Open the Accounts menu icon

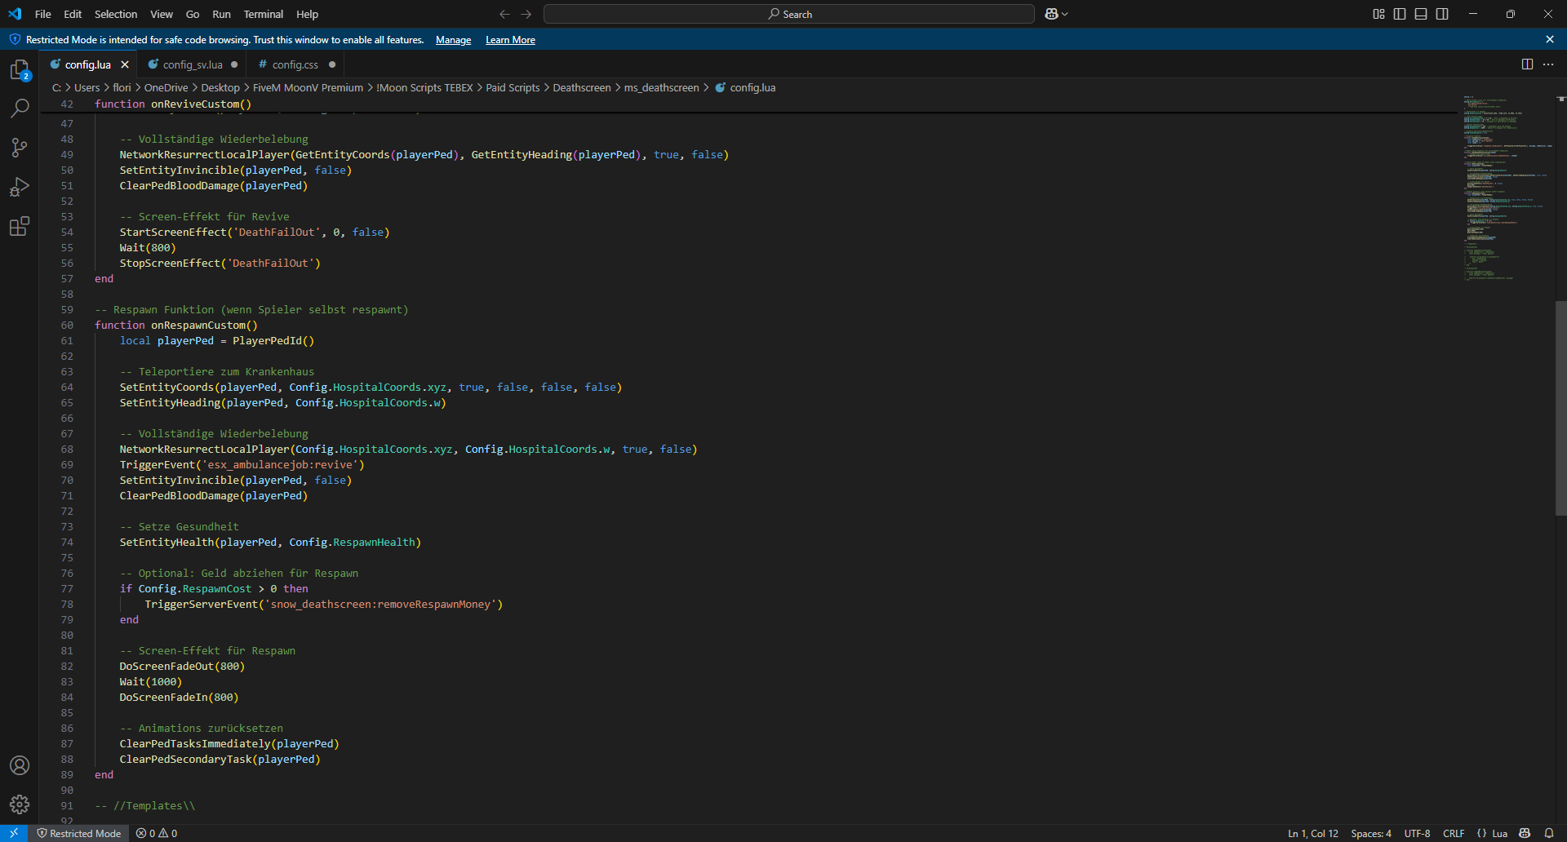20,765
